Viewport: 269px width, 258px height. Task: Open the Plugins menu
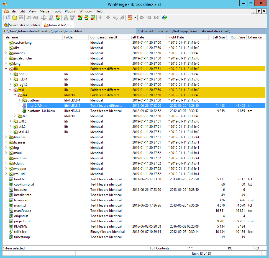70,11
